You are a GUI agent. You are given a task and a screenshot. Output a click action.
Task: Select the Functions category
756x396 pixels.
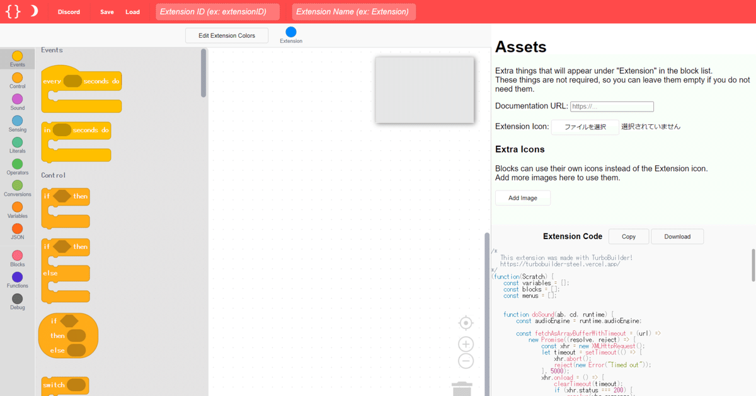click(x=18, y=280)
